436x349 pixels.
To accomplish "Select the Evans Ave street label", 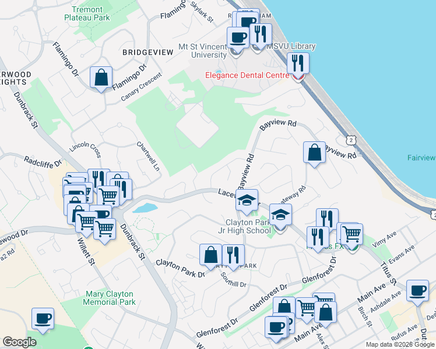I will pos(402,255).
